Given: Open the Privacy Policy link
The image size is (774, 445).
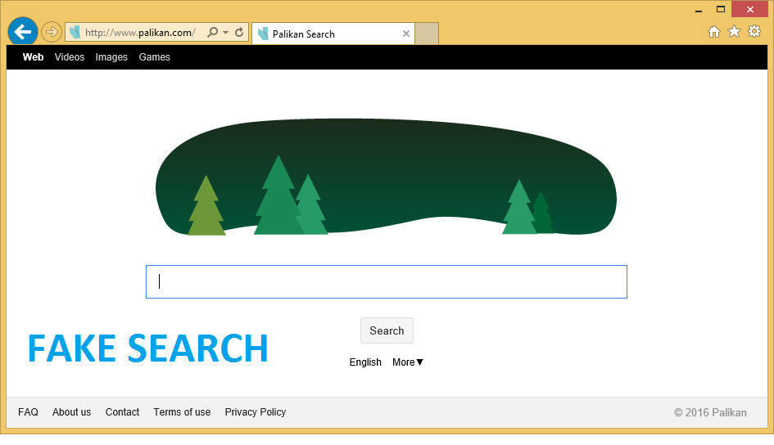Looking at the screenshot, I should [x=256, y=412].
